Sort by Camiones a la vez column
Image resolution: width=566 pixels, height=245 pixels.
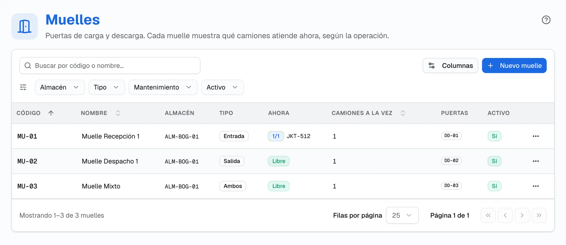(368, 113)
